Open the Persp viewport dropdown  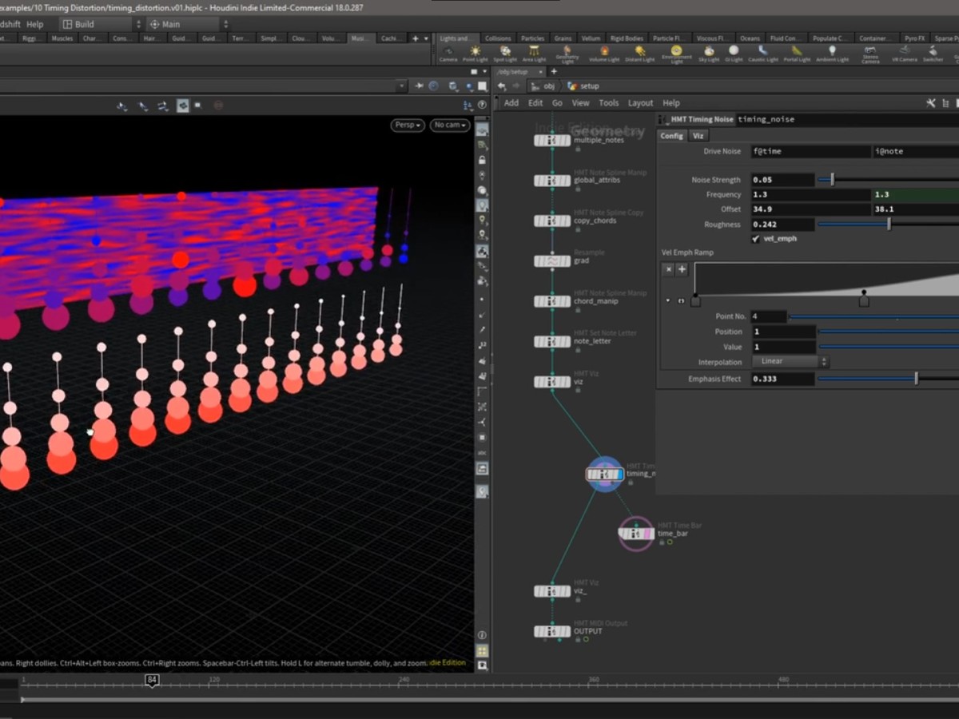pyautogui.click(x=407, y=125)
